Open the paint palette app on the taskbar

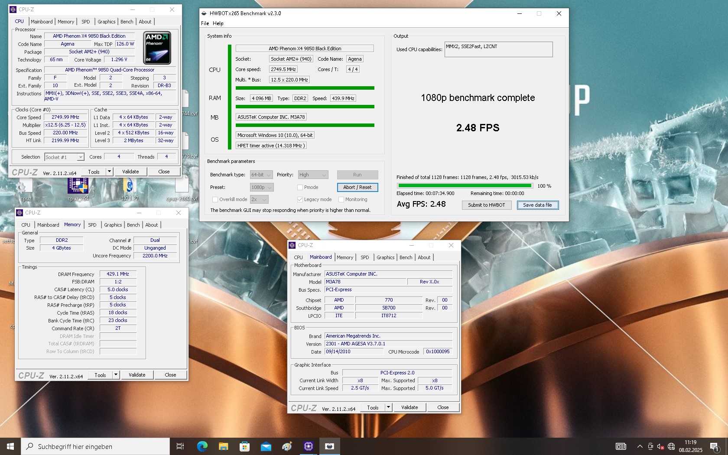(287, 446)
